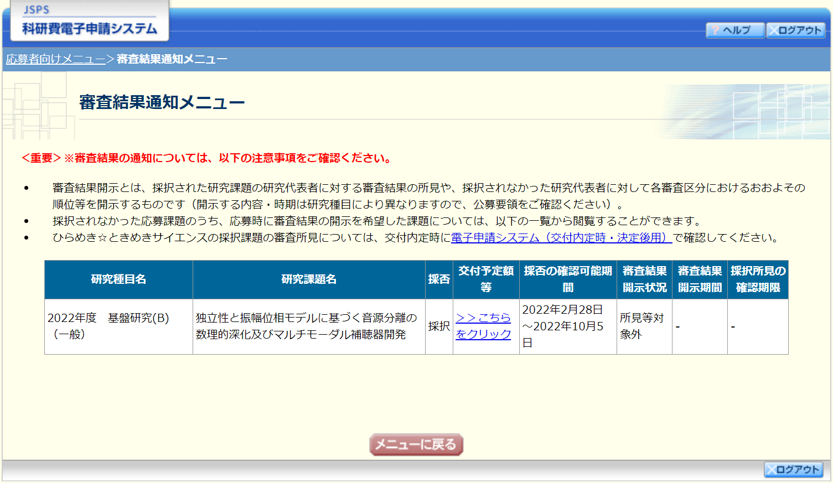Screen dimensions: 833x483
Task: Open the ヘルプ help button
Action: click(x=735, y=30)
